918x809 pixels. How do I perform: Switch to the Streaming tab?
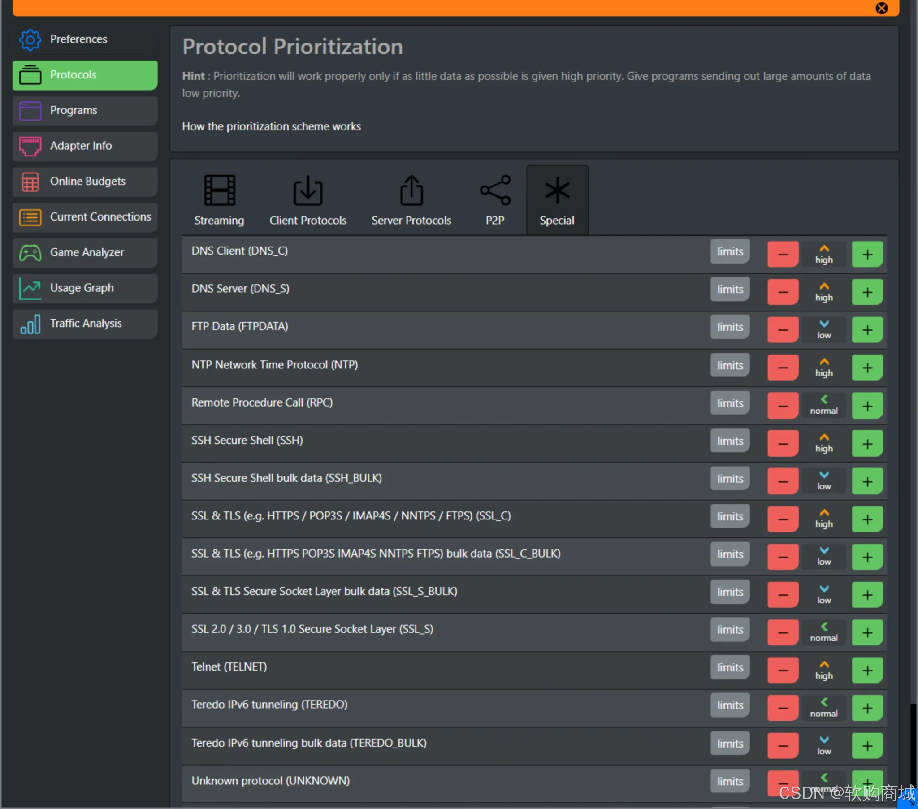click(219, 200)
